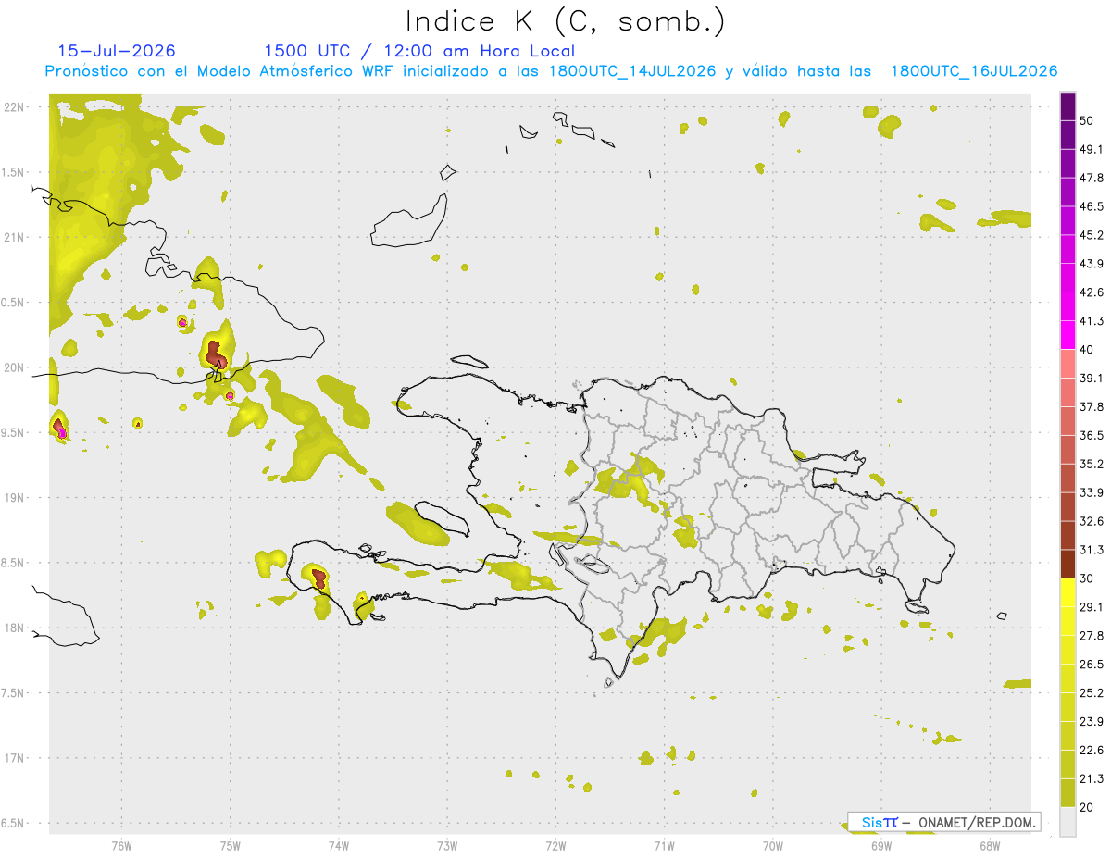Click the color bar label '50'
Screen dimensions: 1111x858
point(1088,121)
